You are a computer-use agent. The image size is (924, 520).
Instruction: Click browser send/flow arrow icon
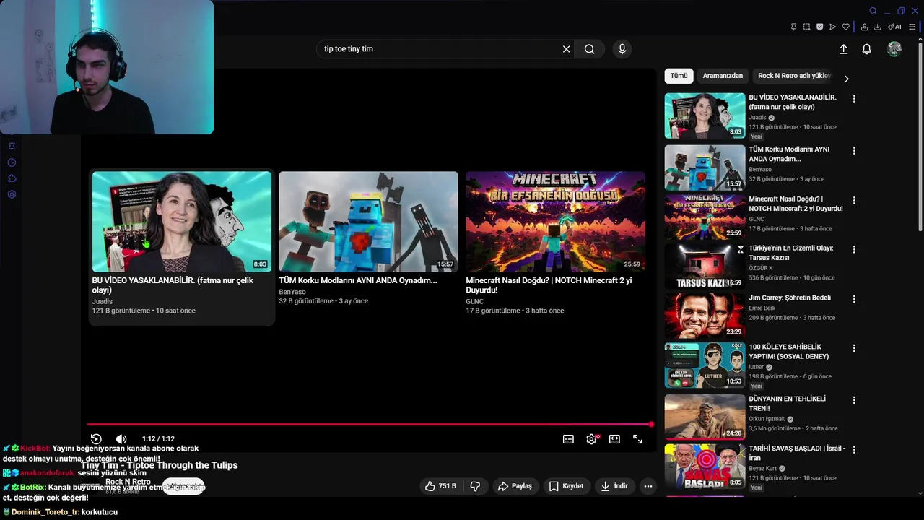click(832, 27)
